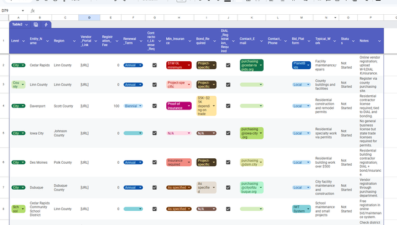397x225 pixels.
Task: Select column P header
Action: coord(371,18)
